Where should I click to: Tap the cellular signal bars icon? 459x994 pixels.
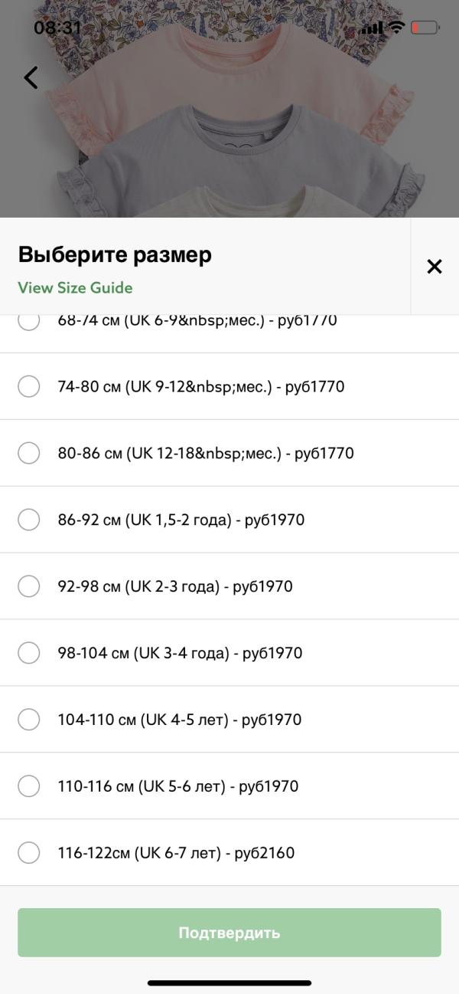coord(372,28)
